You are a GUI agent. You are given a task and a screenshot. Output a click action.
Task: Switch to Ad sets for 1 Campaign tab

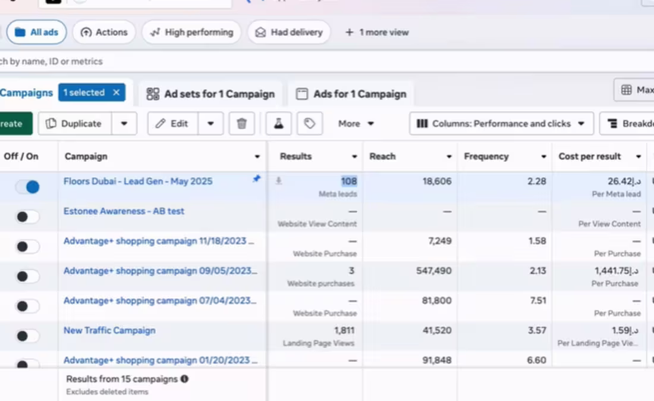tap(211, 94)
